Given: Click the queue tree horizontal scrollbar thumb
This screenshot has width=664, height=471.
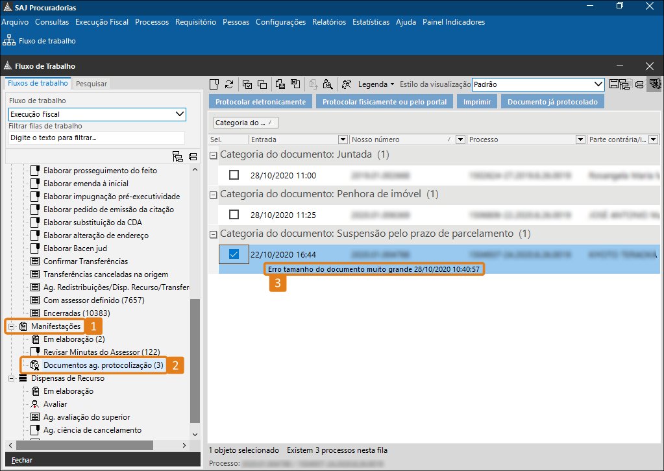Looking at the screenshot, I should [x=84, y=446].
